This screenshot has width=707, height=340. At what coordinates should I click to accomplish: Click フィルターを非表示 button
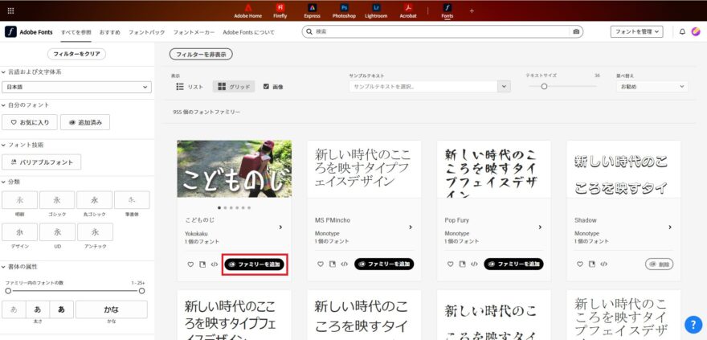[201, 54]
